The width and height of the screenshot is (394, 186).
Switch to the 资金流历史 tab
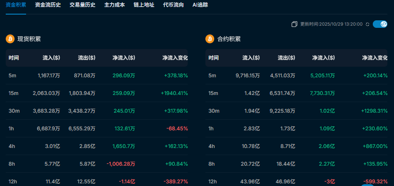click(48, 5)
